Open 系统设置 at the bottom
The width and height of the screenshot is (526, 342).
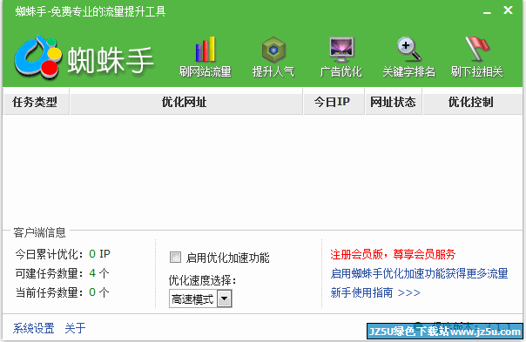(34, 328)
